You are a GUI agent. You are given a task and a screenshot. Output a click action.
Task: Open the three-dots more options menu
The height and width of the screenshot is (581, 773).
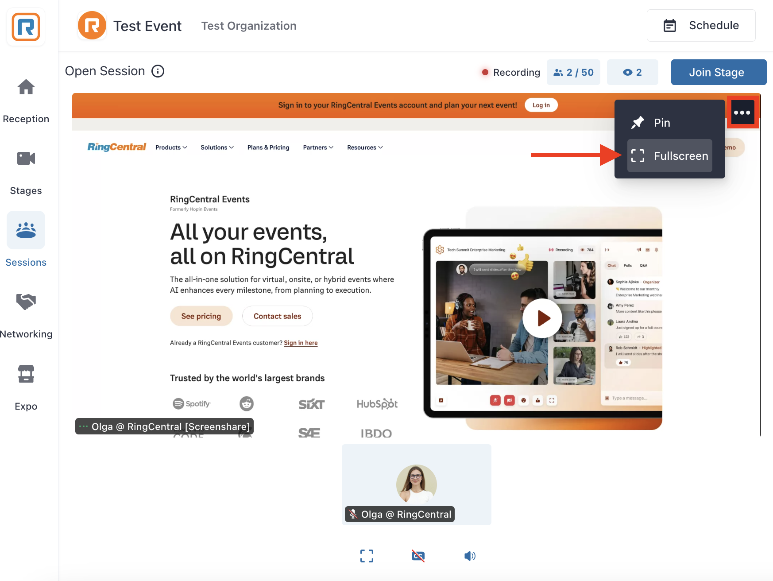742,112
